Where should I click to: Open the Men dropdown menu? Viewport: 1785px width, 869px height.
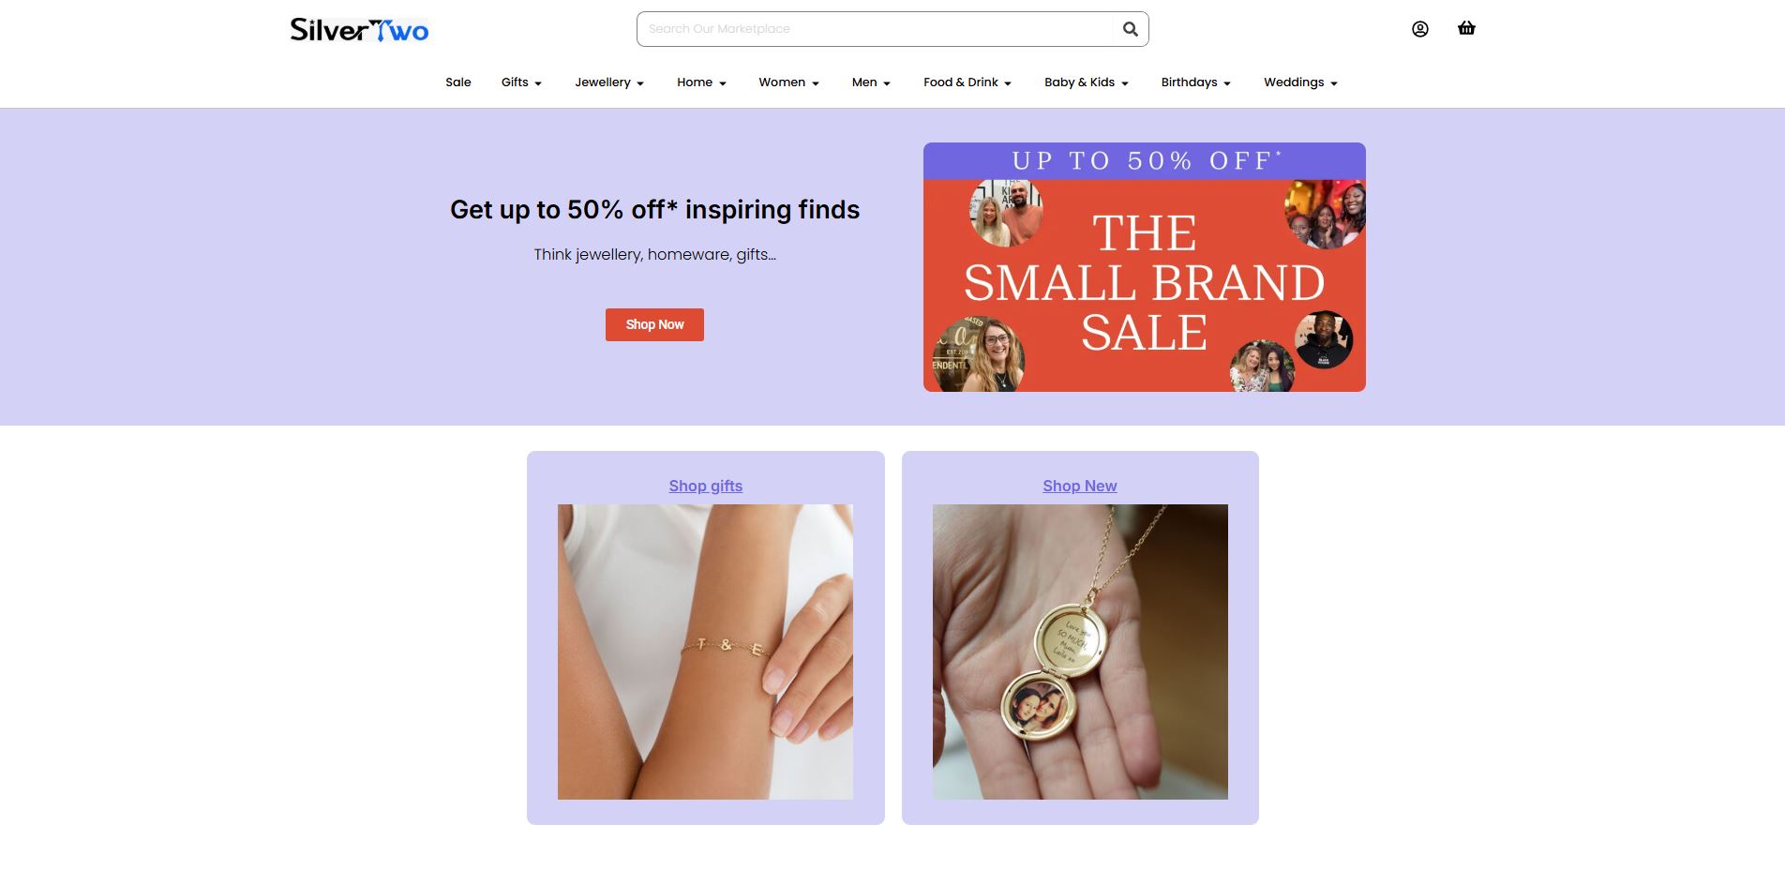(x=871, y=82)
